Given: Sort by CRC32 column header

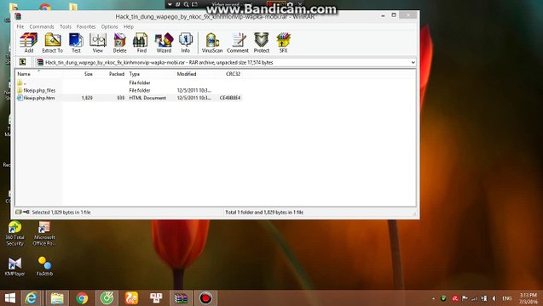Looking at the screenshot, I should point(233,74).
